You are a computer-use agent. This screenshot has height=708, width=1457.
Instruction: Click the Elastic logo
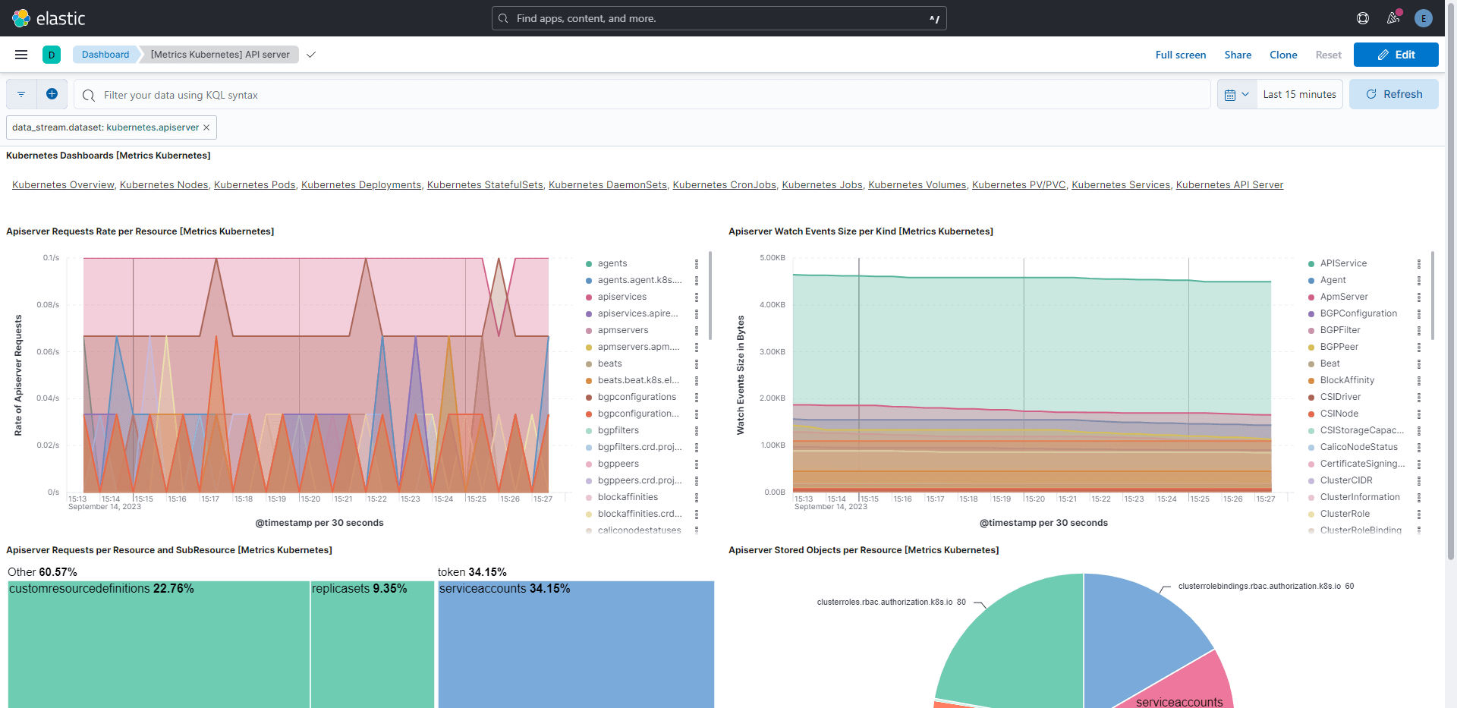pos(49,18)
